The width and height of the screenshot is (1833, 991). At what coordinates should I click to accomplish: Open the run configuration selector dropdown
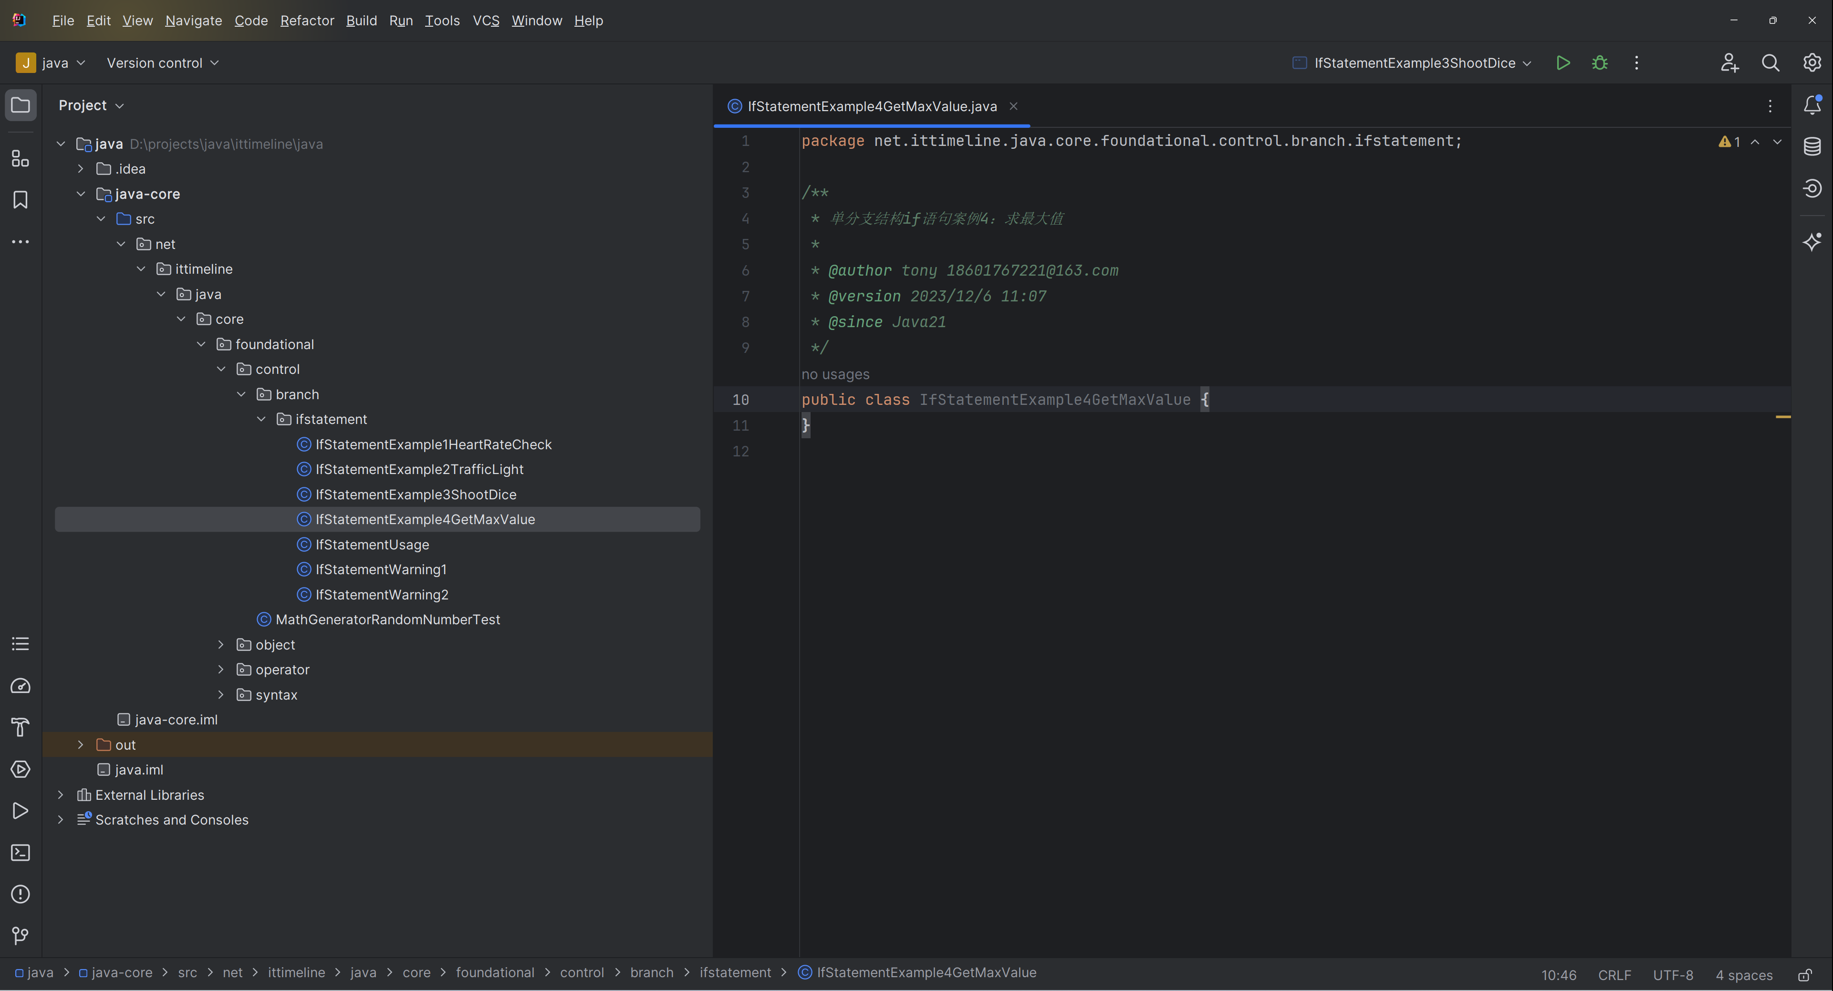click(1413, 63)
